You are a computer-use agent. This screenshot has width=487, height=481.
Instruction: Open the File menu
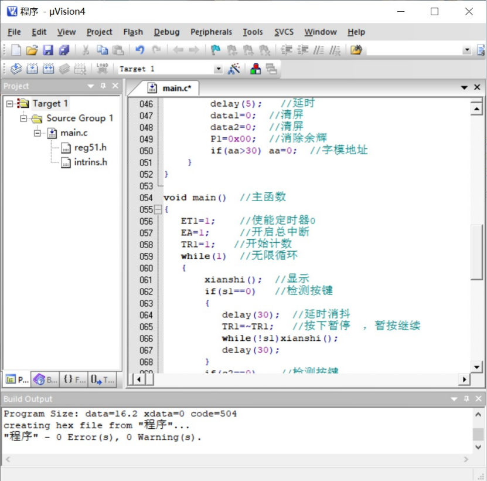tap(14, 32)
